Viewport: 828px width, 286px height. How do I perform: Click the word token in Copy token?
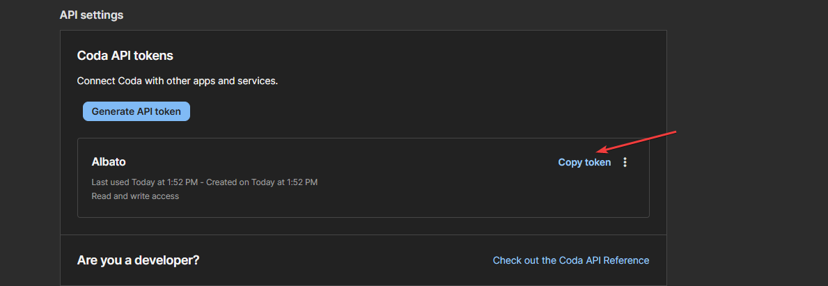[597, 162]
